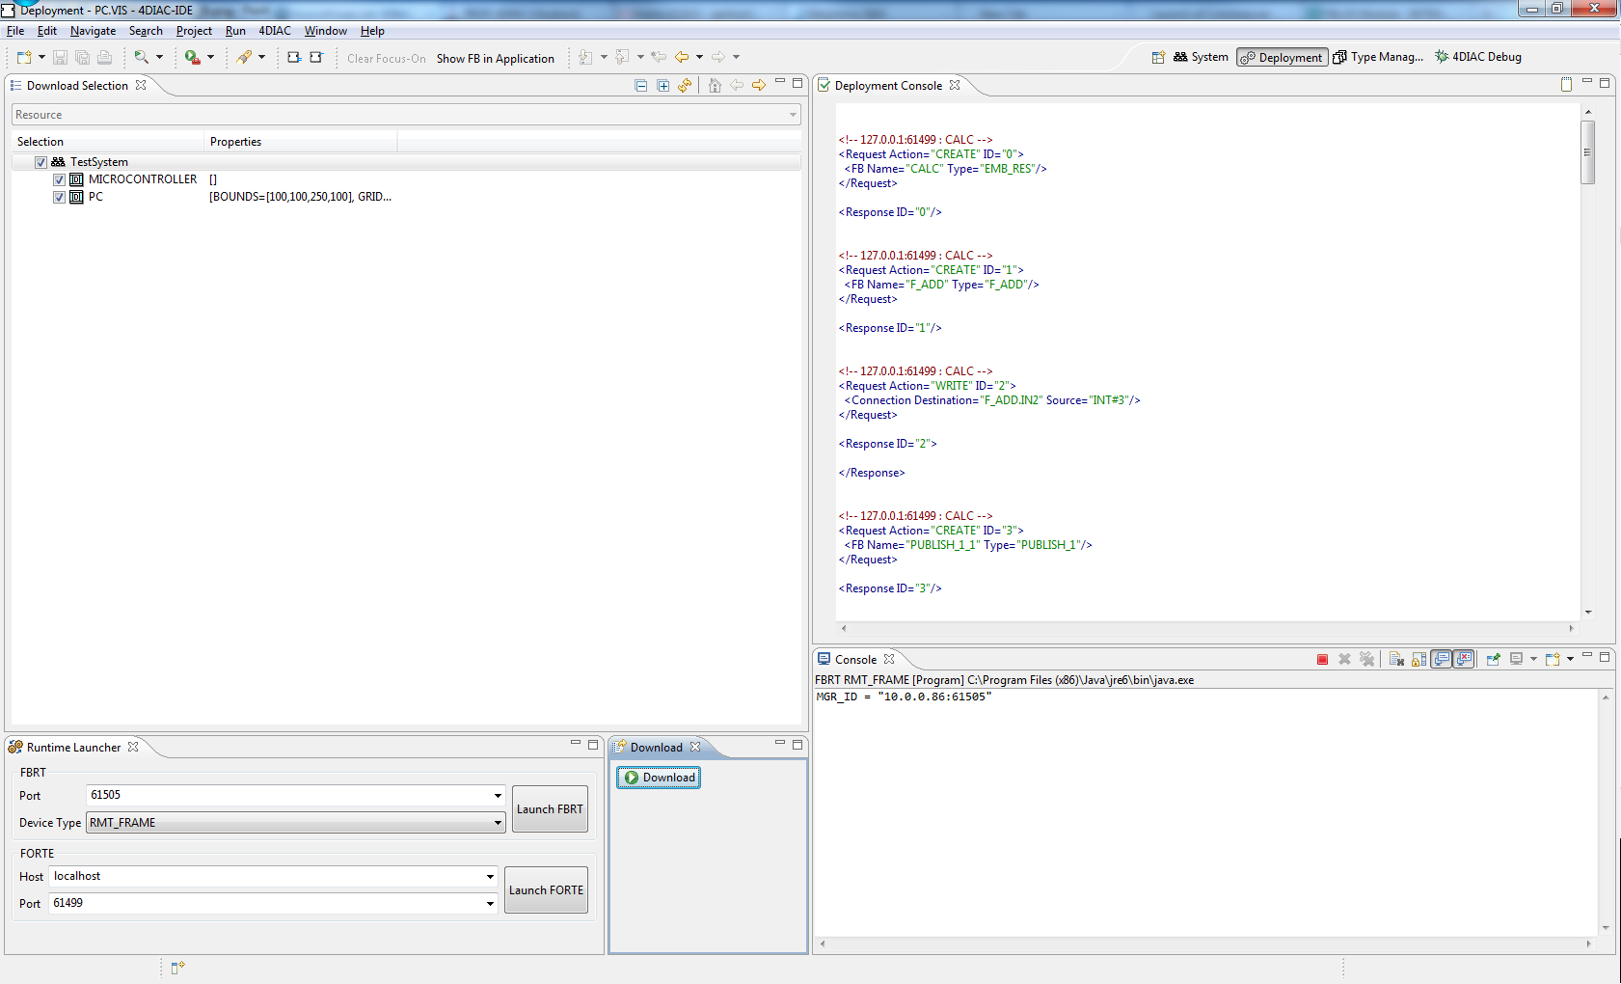The image size is (1621, 984).
Task: Toggle Scroll Lock in Console
Action: 1418,659
